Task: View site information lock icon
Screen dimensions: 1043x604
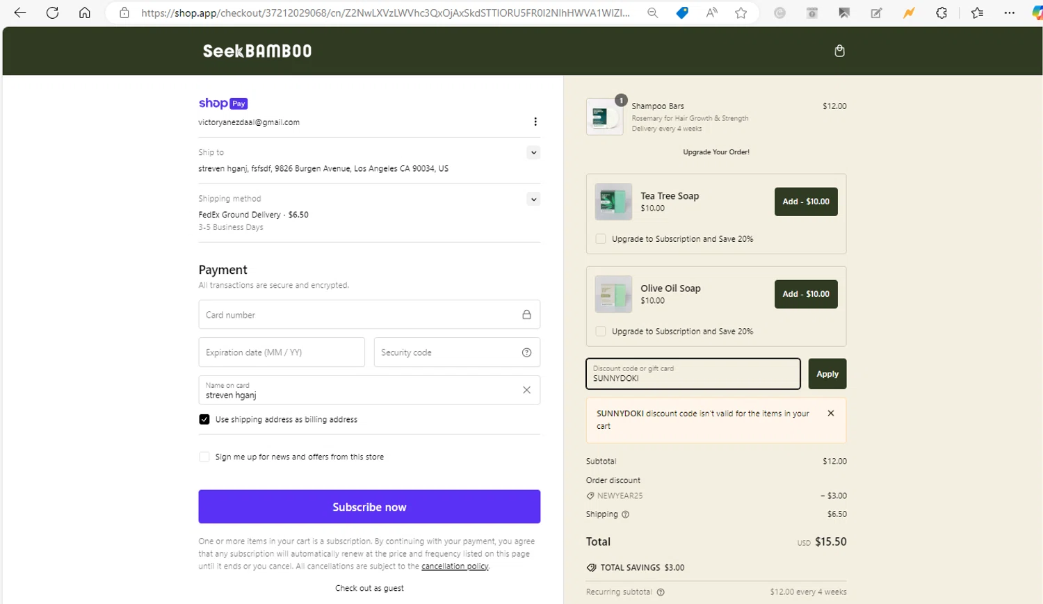Action: click(124, 13)
